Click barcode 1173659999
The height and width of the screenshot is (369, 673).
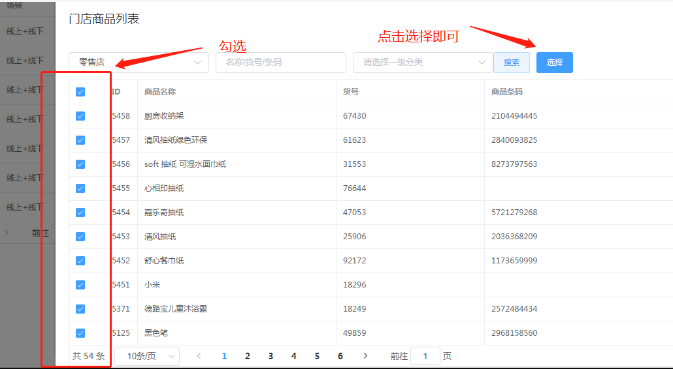point(514,261)
